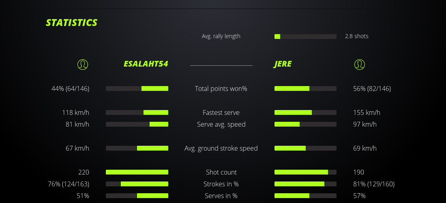Click JERE's Strokes in % bar
This screenshot has width=446, height=203.
[x=305, y=184]
